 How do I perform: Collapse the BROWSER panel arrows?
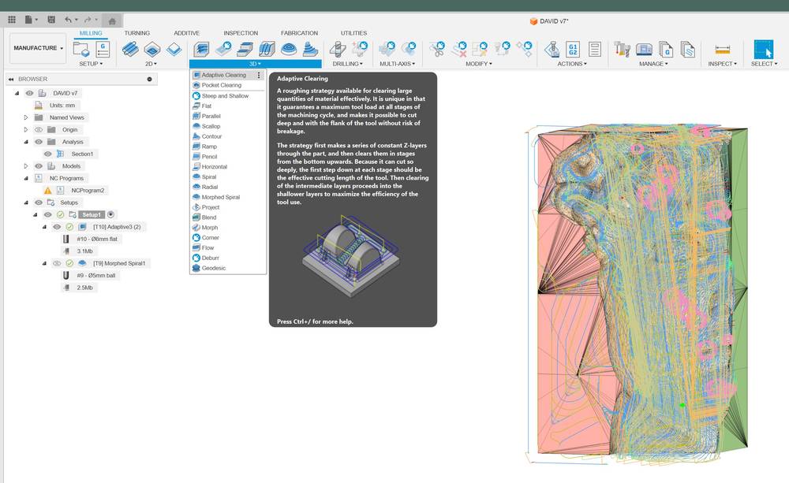pos(11,79)
